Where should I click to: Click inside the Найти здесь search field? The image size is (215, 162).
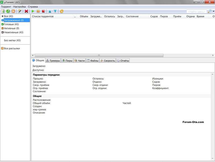point(196,12)
